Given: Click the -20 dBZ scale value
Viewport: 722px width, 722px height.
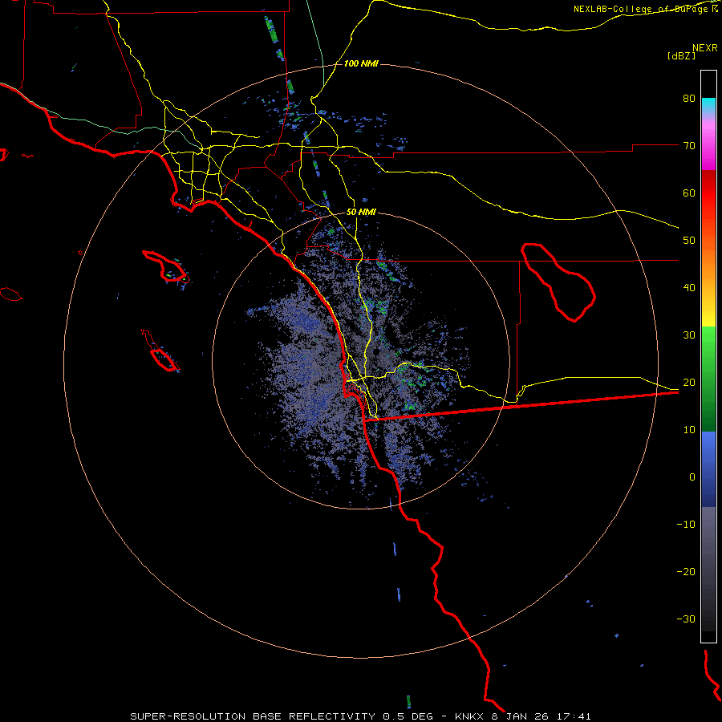Looking at the screenshot, I should pos(686,571).
